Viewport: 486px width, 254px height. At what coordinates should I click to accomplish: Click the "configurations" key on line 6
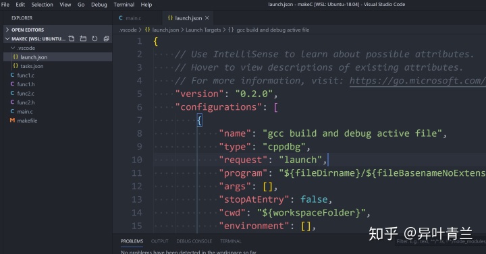[219, 107]
